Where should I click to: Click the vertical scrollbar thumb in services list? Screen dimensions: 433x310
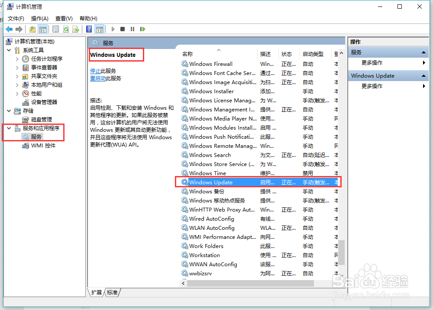tap(342, 252)
